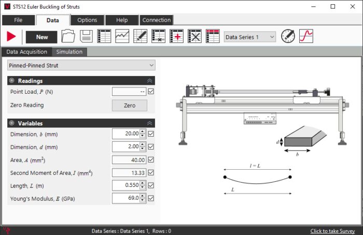Screen dimensions: 363x235
Task: Switch to the Data Acquisition tab
Action: coord(27,52)
